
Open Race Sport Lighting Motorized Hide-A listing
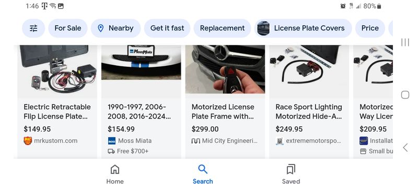(x=309, y=112)
